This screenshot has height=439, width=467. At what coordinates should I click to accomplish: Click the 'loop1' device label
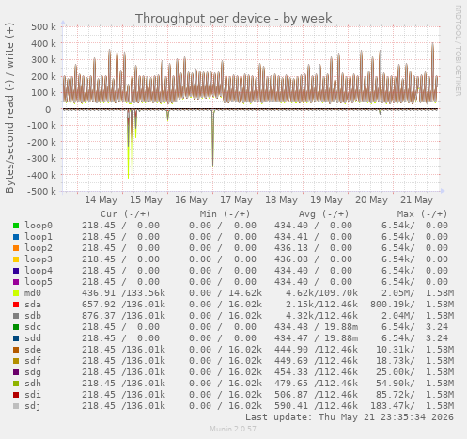click(39, 237)
